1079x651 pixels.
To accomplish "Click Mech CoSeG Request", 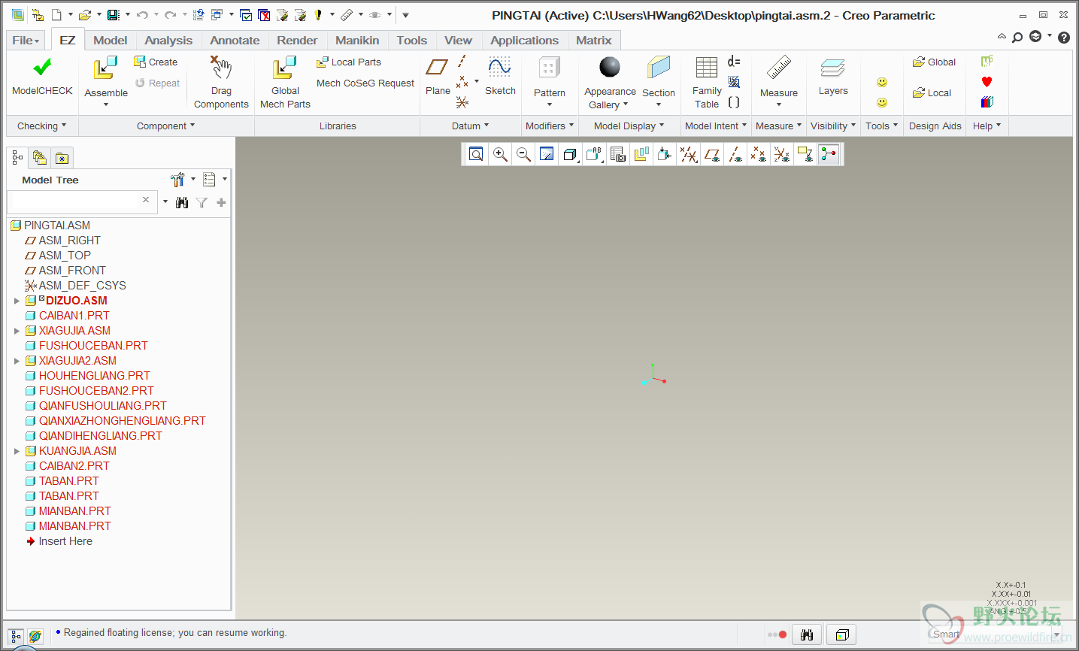I will pyautogui.click(x=365, y=83).
